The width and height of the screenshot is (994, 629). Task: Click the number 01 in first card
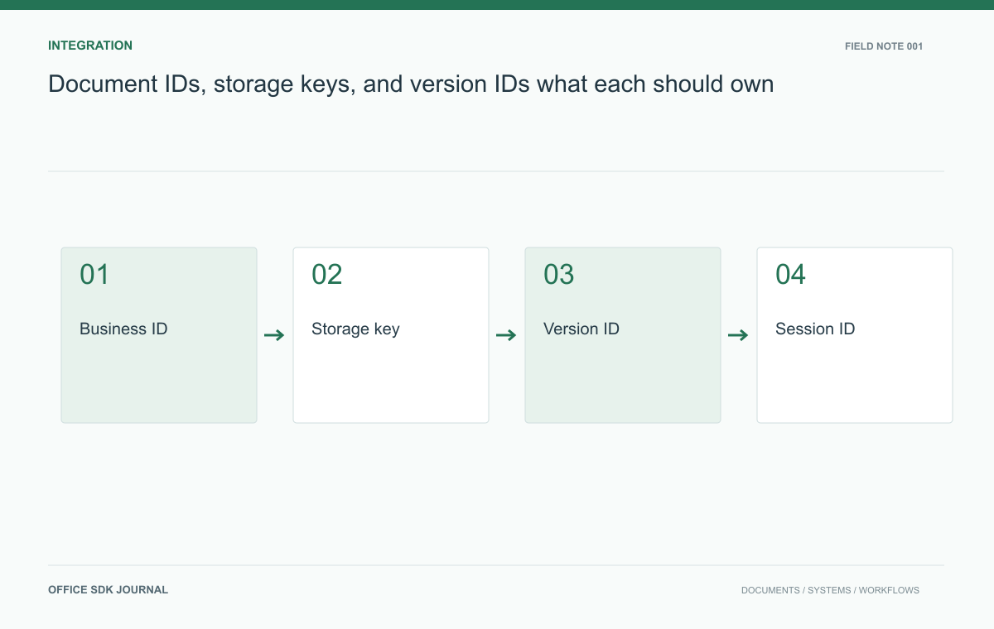coord(94,275)
